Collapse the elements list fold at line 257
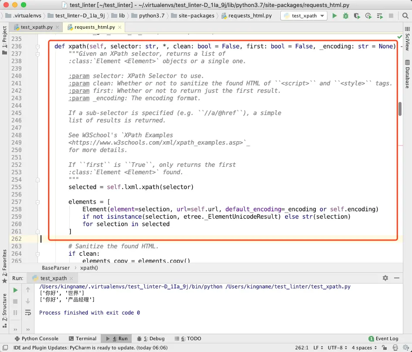The height and width of the screenshot is (352, 412). (x=37, y=202)
